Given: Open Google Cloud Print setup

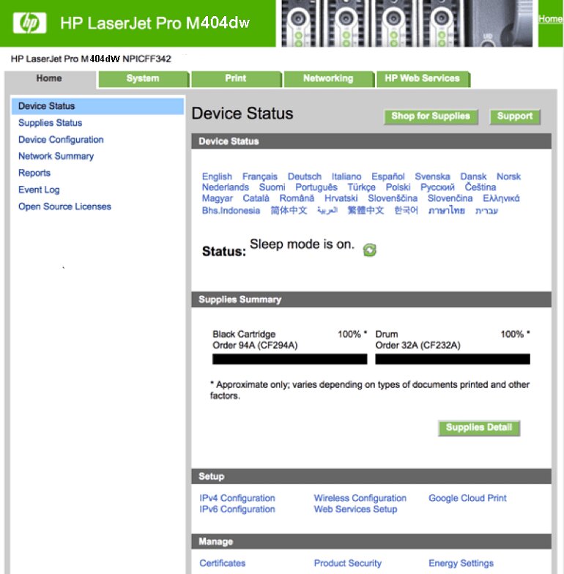Looking at the screenshot, I should click(x=467, y=498).
